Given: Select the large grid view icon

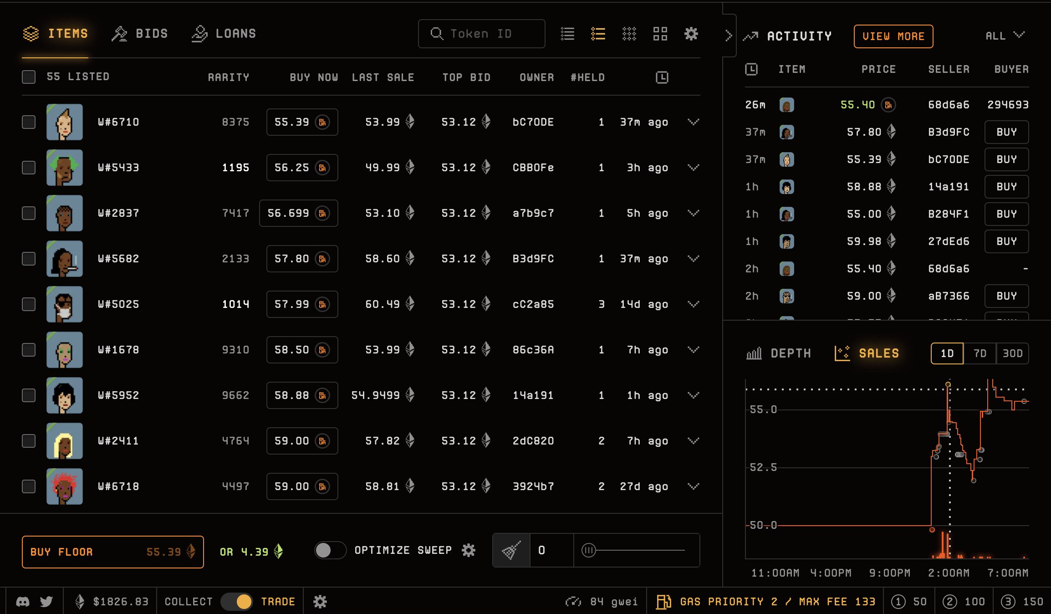Looking at the screenshot, I should [660, 34].
